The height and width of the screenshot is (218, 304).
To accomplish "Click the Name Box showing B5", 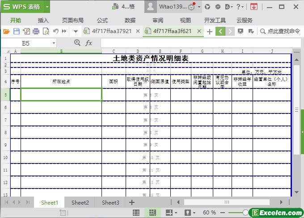I will pyautogui.click(x=26, y=43).
